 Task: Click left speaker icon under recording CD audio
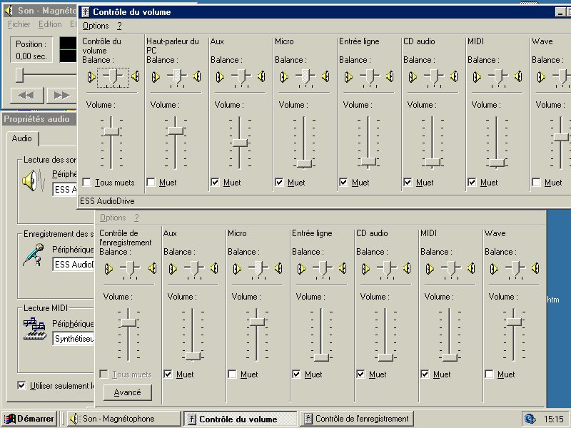tap(366, 268)
